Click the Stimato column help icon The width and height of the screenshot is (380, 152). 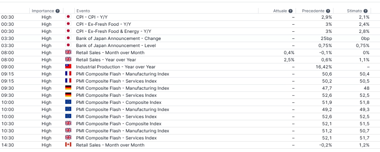click(365, 11)
